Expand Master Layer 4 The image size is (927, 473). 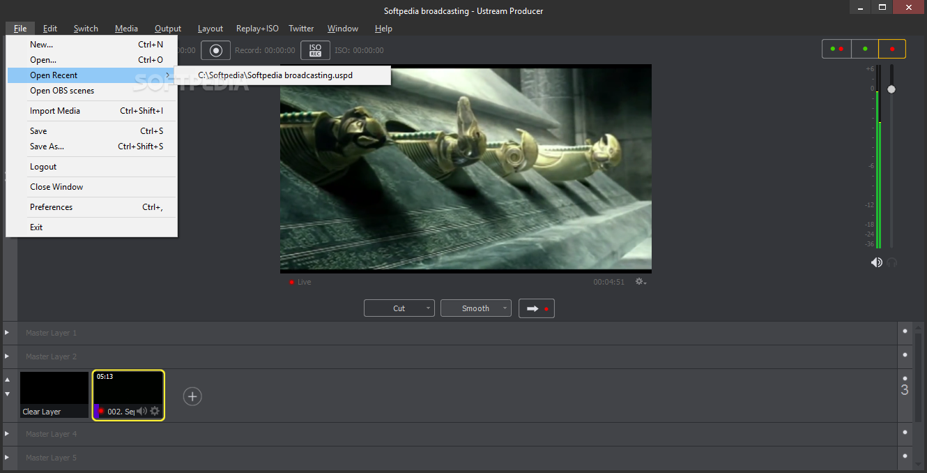pyautogui.click(x=8, y=434)
